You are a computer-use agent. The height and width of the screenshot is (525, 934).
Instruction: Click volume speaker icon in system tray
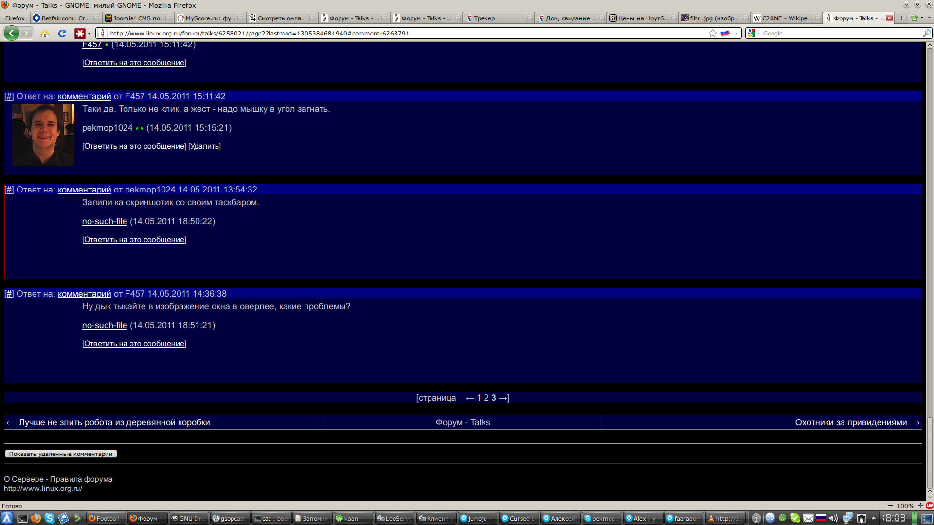click(833, 518)
